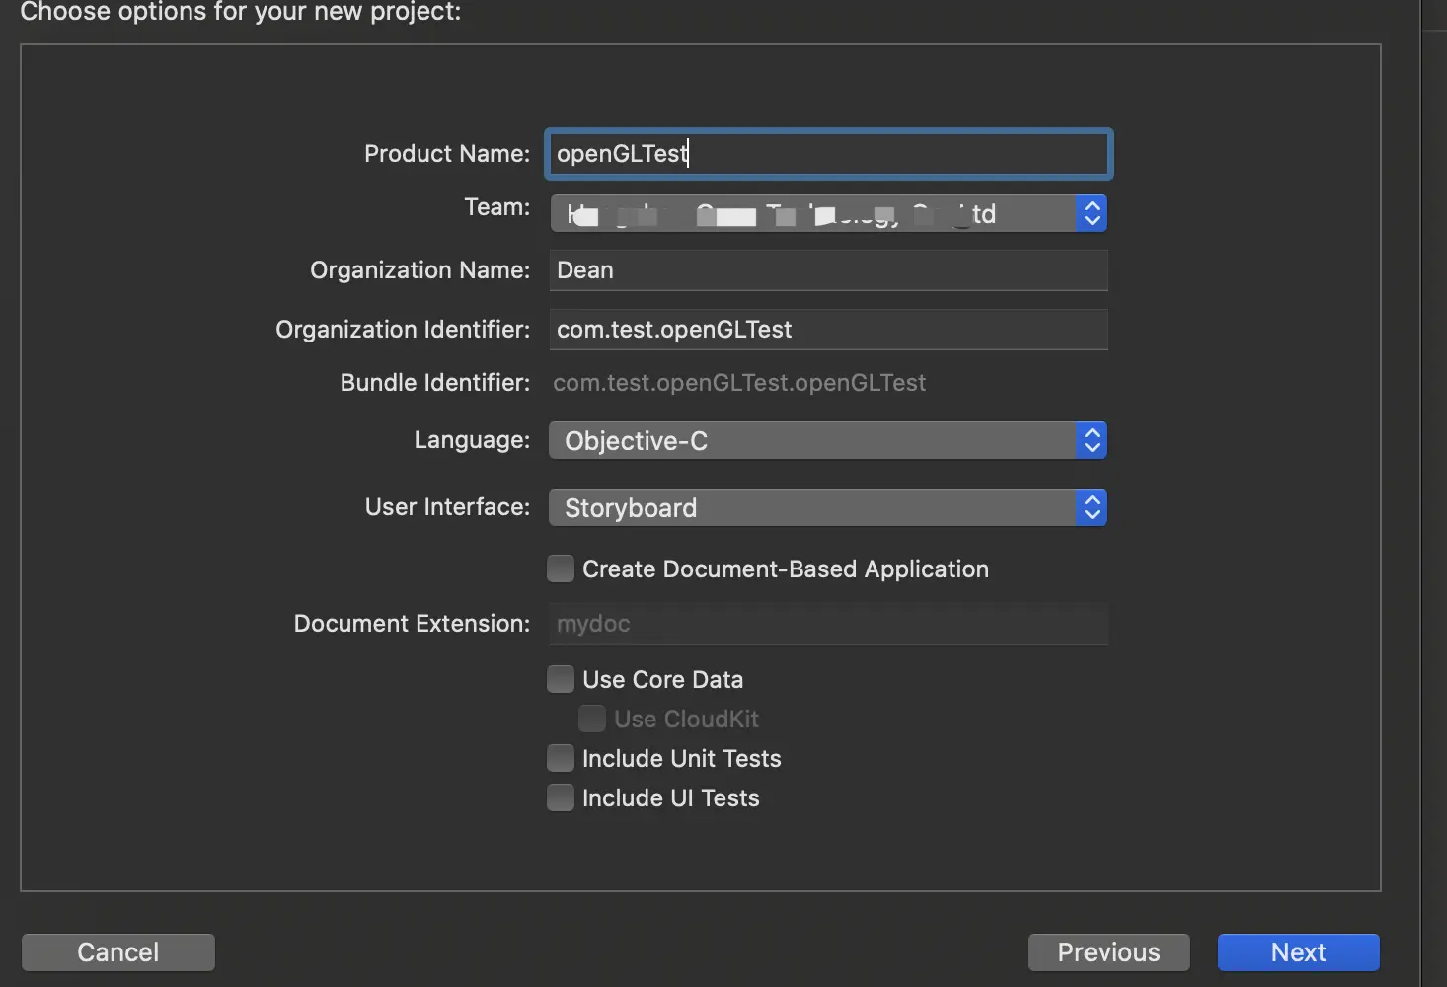
Task: Open the Team selection dropdown
Action: tap(827, 214)
